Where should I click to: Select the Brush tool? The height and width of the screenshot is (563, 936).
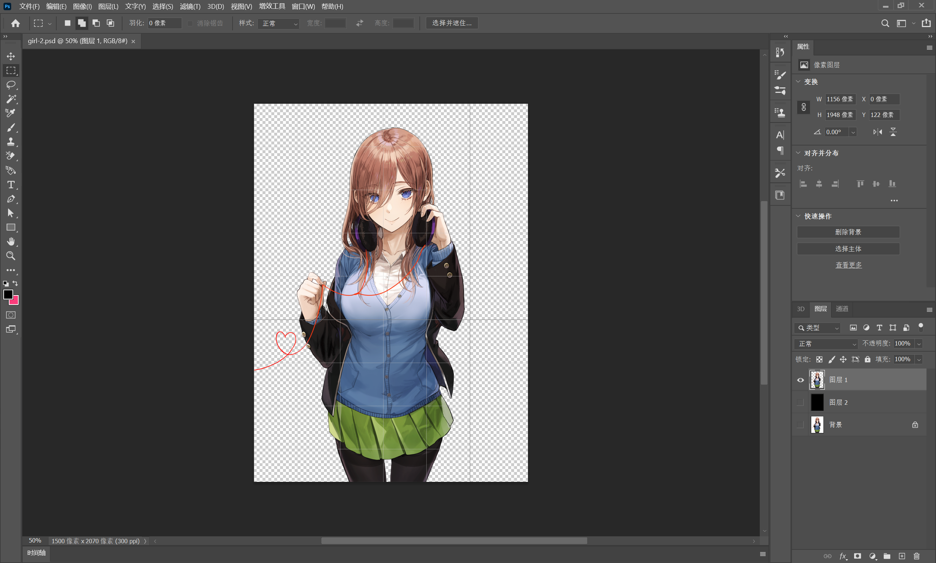[x=10, y=127]
